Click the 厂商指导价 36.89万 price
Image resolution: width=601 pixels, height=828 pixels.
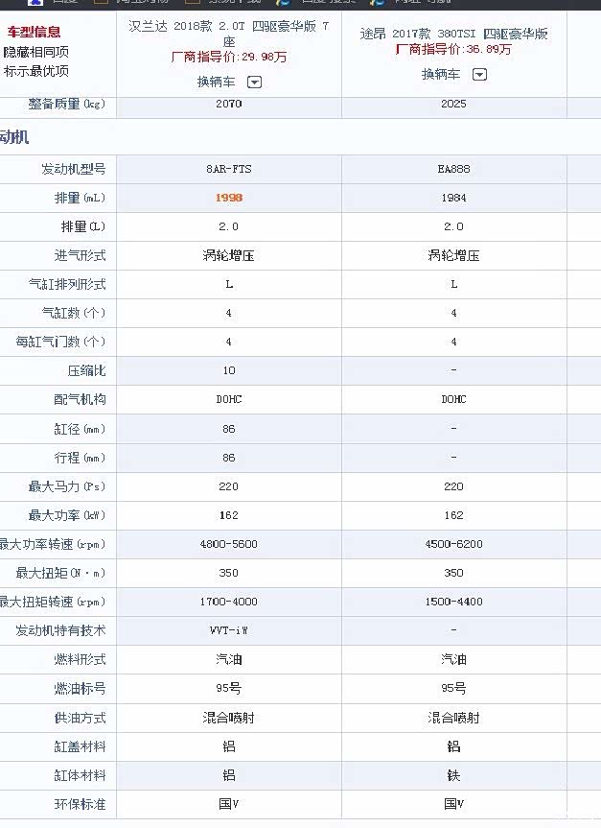point(453,49)
